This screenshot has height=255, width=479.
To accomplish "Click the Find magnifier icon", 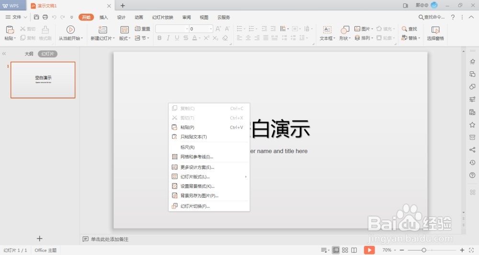I will click(x=404, y=29).
